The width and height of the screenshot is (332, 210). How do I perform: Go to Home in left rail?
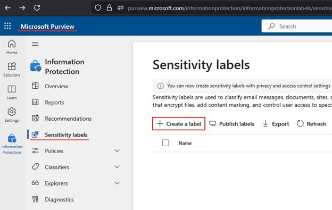(x=12, y=47)
